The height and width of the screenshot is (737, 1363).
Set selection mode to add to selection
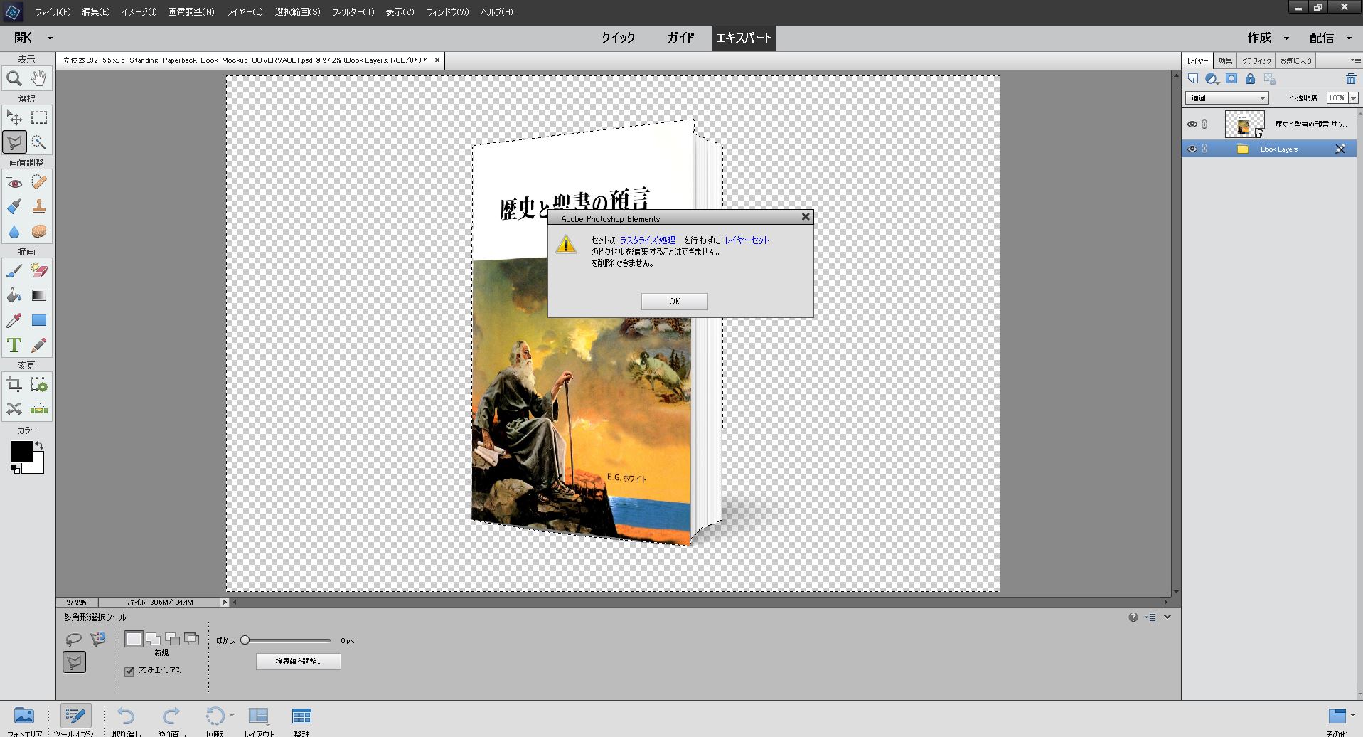coord(154,639)
